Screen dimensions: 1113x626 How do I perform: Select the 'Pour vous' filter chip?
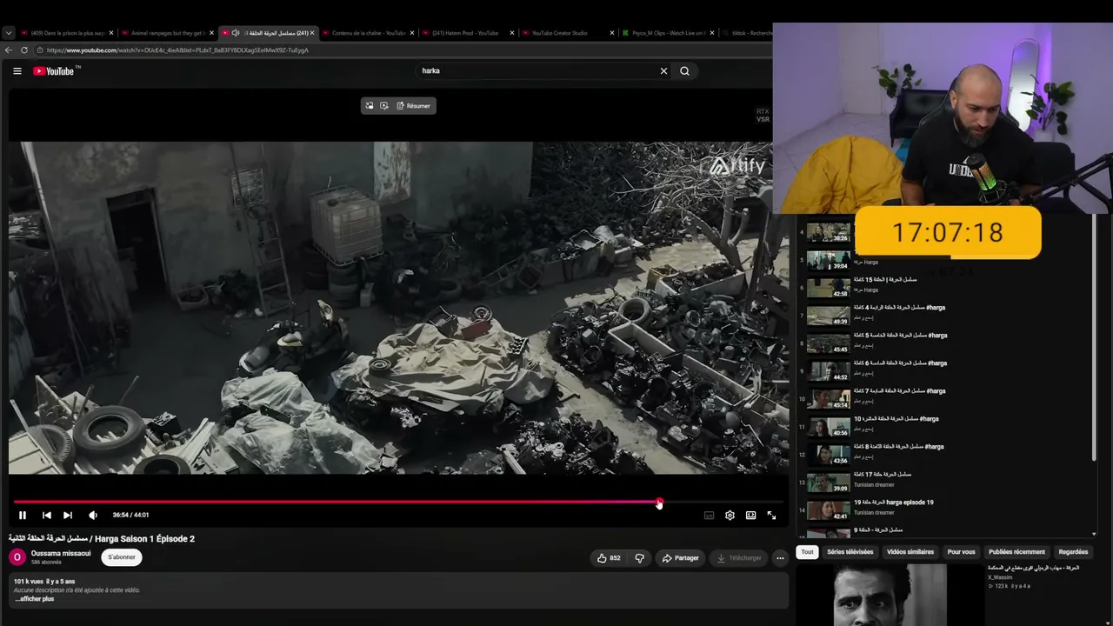click(x=961, y=552)
